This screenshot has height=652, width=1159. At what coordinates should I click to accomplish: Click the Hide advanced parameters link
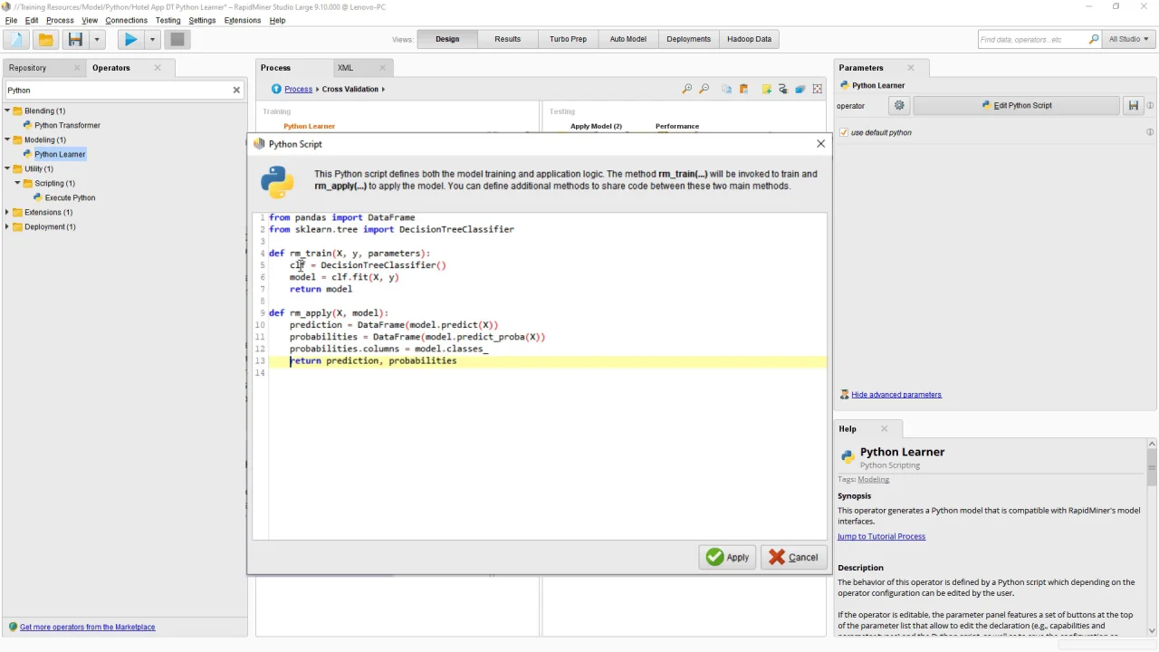pos(896,395)
